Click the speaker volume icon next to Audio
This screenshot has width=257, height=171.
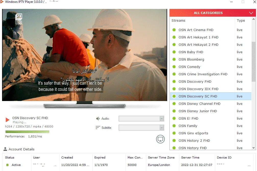coord(98,119)
